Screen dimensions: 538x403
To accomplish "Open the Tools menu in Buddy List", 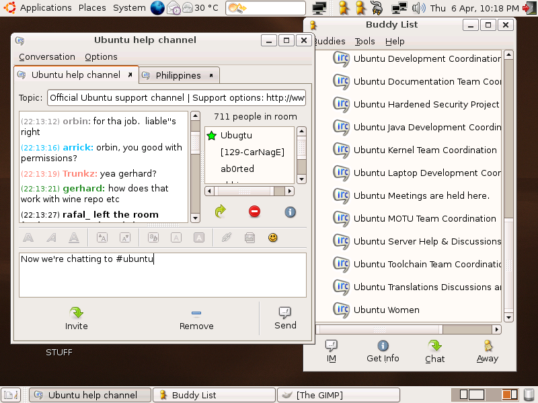I will [x=365, y=41].
